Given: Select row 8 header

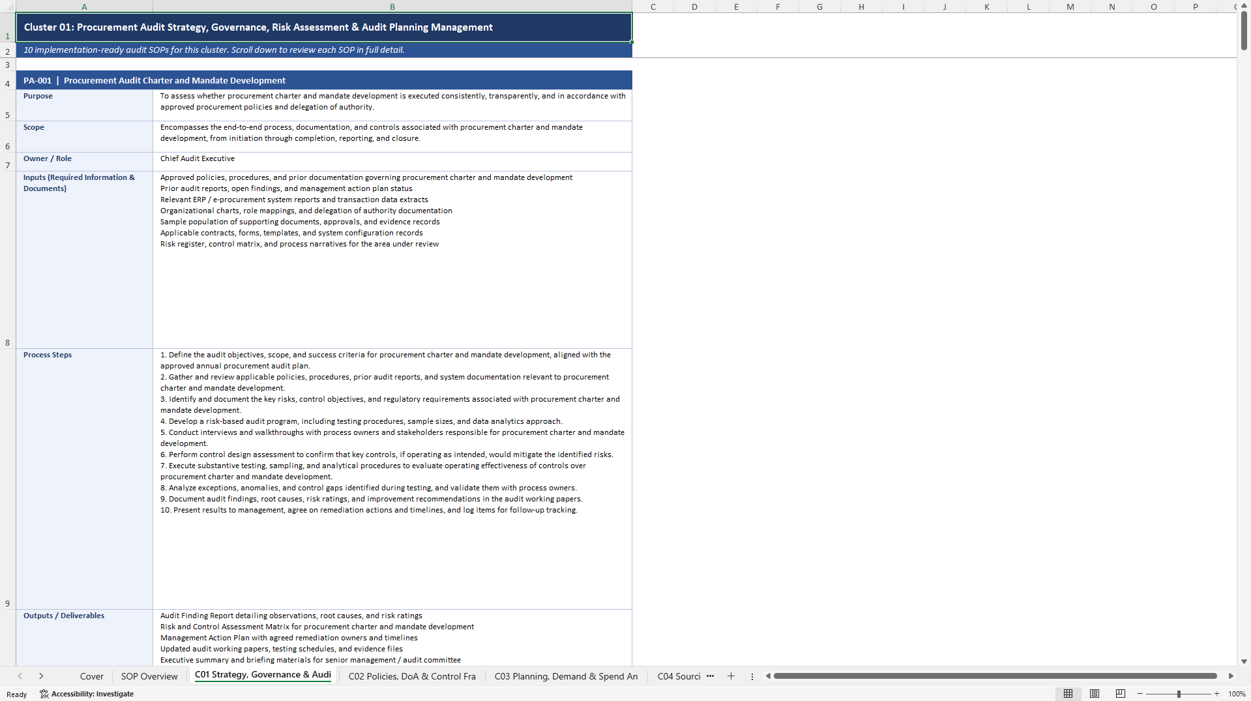Looking at the screenshot, I should pos(8,260).
